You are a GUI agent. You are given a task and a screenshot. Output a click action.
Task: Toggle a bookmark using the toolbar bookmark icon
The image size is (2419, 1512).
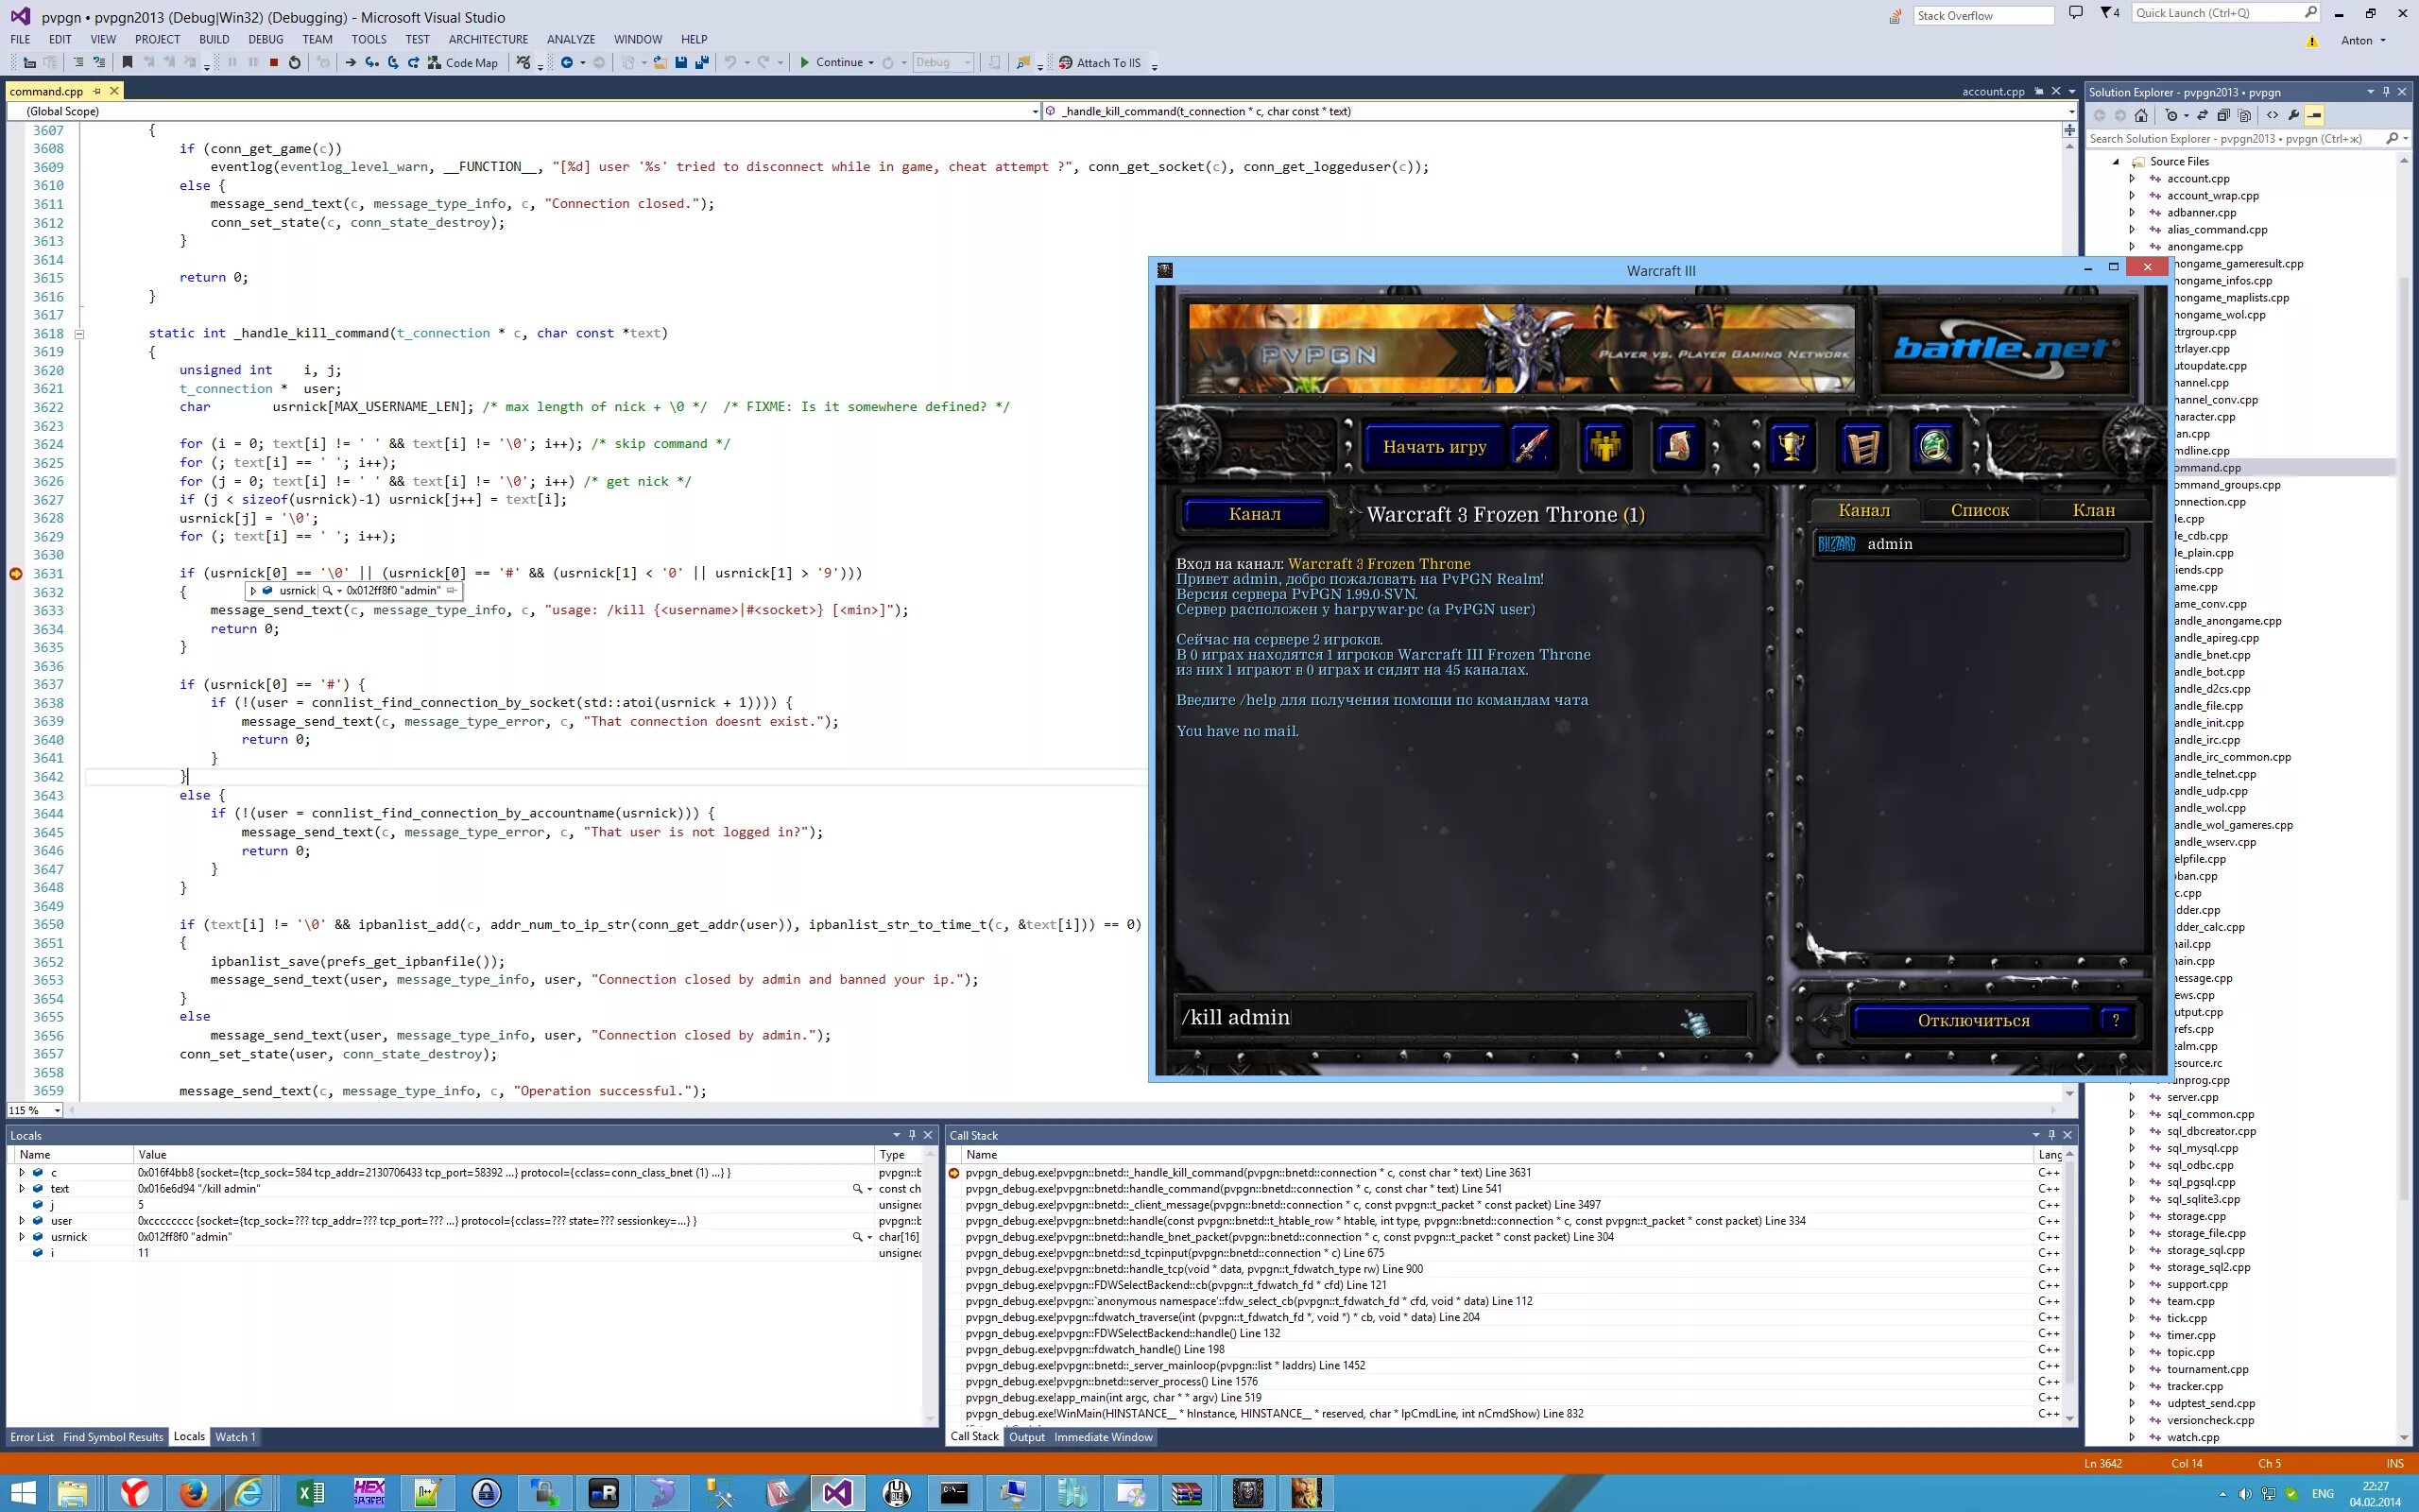click(x=127, y=62)
